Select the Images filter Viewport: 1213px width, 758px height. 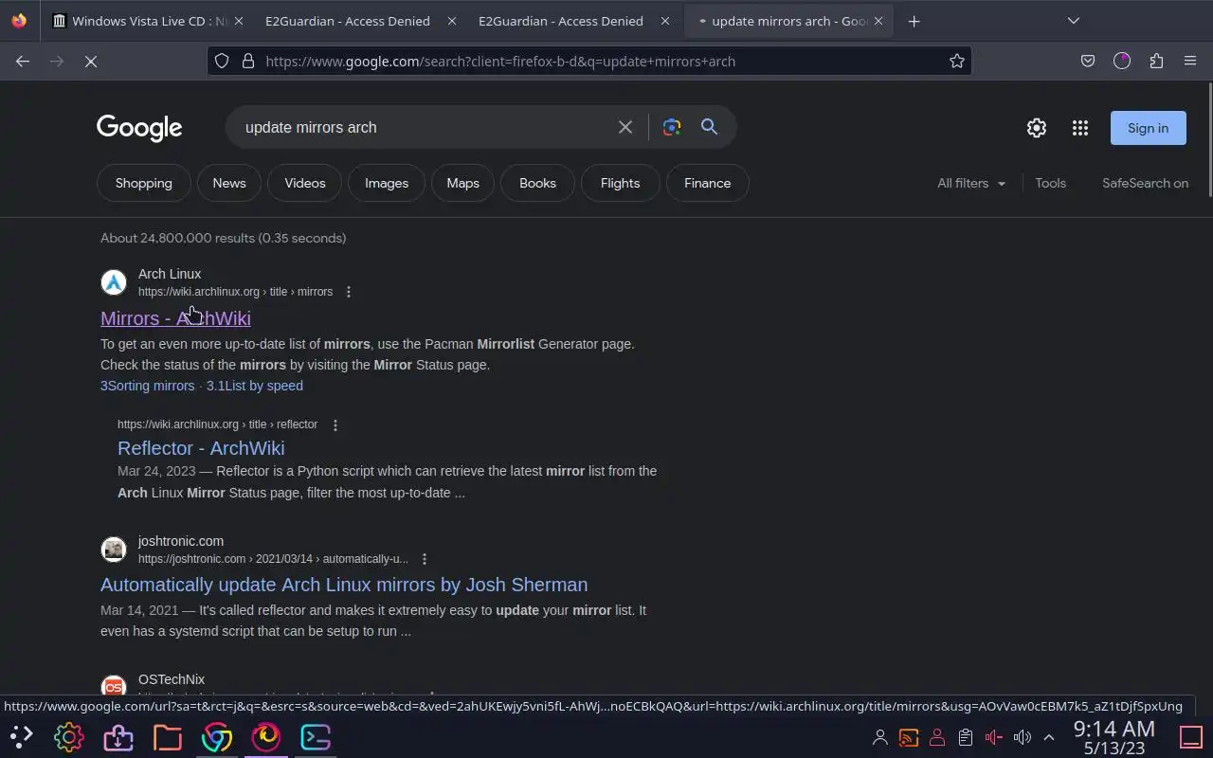tap(387, 183)
